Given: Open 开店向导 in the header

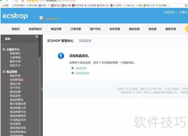Looking at the screenshot, I should pyautogui.click(x=169, y=12).
